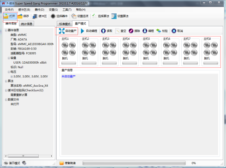Collapse the 算法 tree node

(6, 81)
